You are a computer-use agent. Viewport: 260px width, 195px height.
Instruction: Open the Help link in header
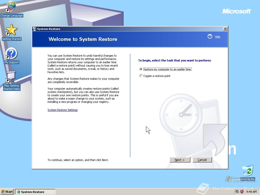click(218, 37)
